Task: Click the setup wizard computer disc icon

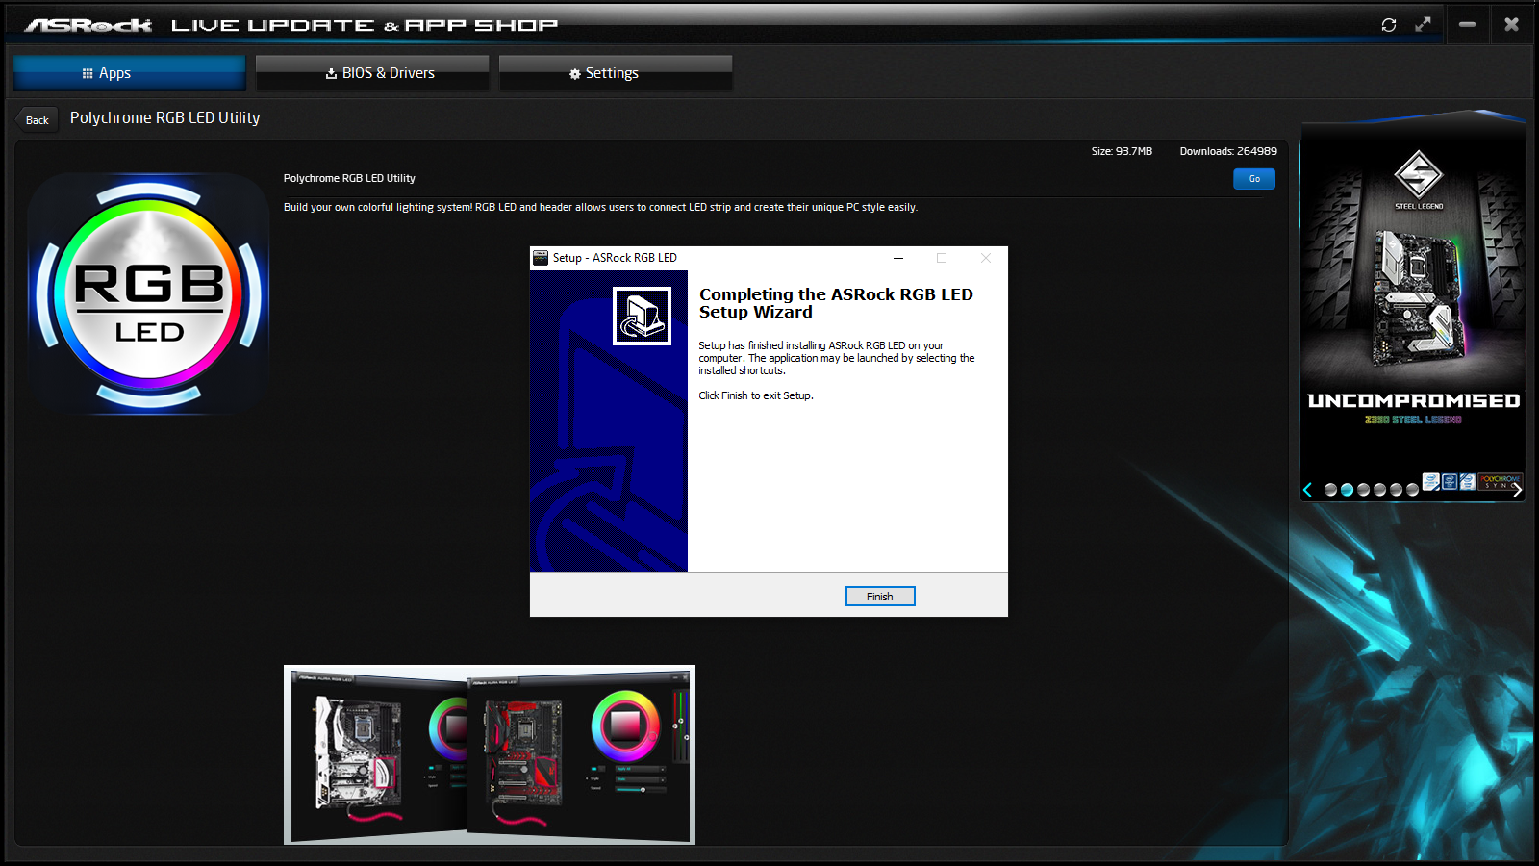Action: [643, 316]
